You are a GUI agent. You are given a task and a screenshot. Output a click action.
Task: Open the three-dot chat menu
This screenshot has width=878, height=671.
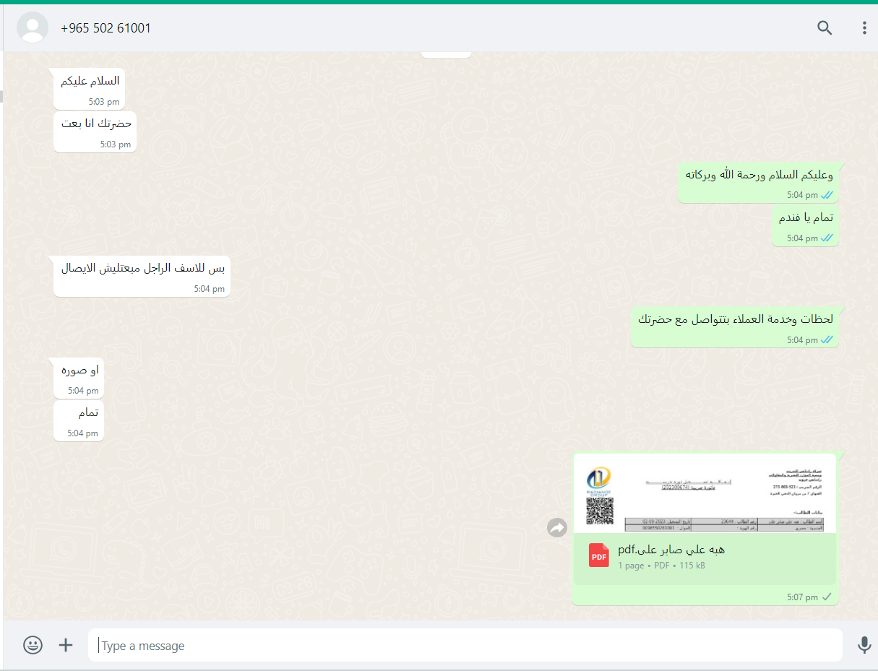pos(864,28)
